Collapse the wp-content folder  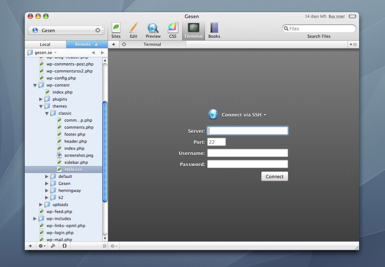[35, 85]
